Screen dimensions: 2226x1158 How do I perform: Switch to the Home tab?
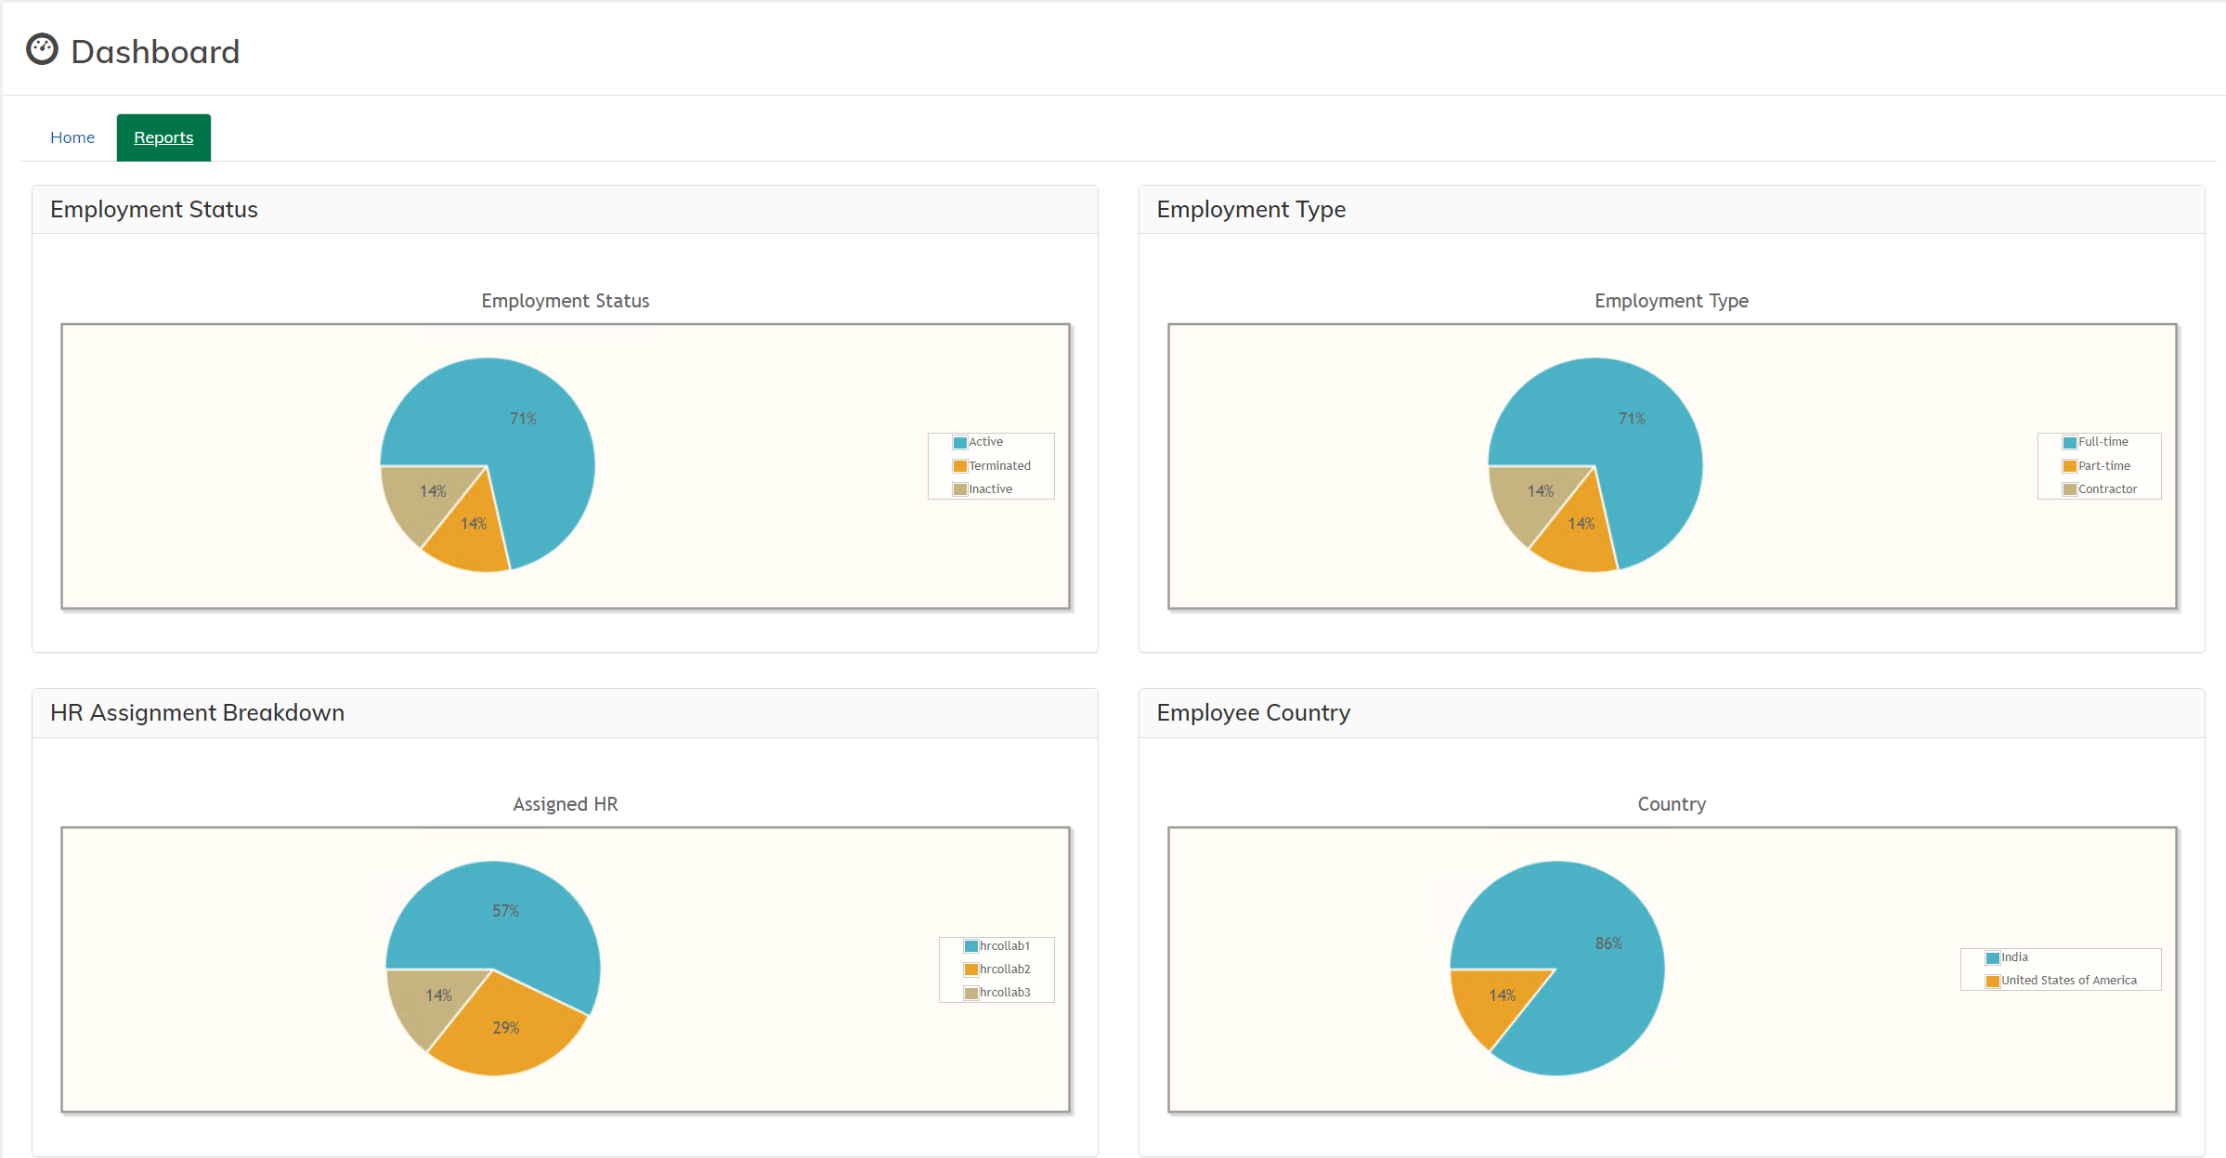(x=72, y=137)
